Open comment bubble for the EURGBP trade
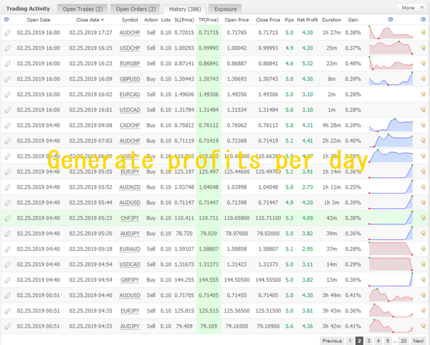The image size is (430, 345). [423, 63]
